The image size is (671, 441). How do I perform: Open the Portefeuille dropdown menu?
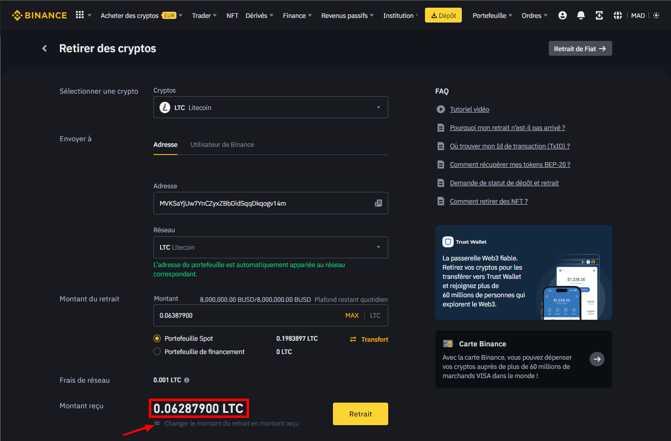pyautogui.click(x=492, y=15)
